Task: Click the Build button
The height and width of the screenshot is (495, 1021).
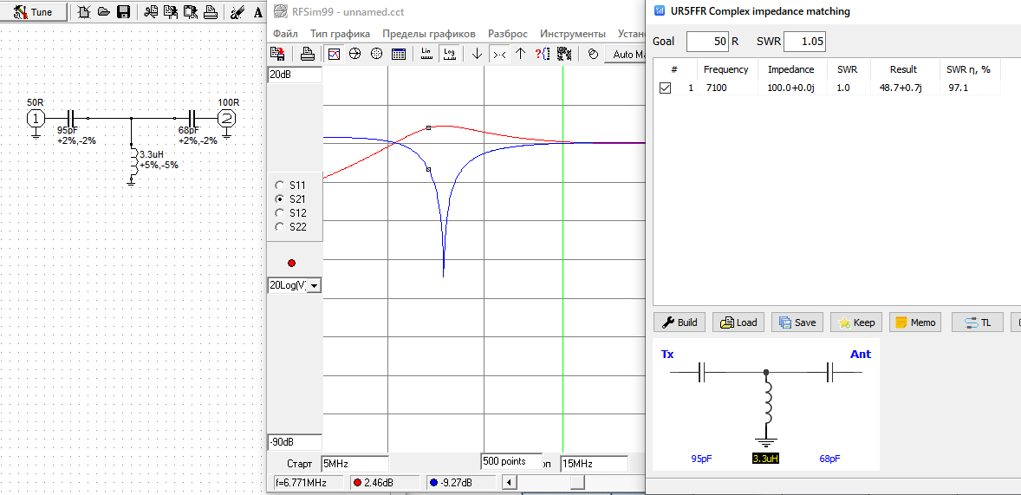Action: click(680, 322)
